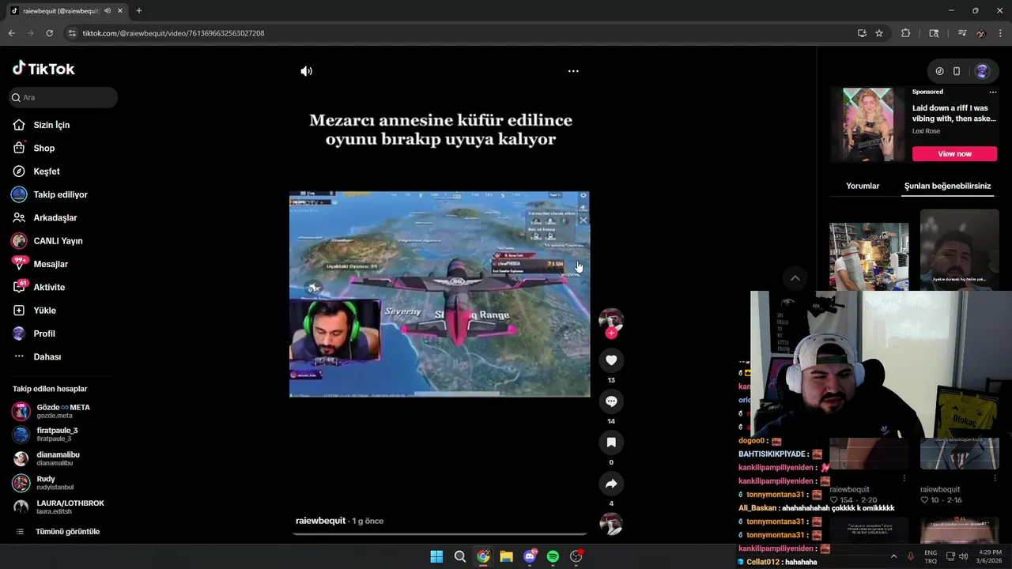Share the video via arrow icon
The height and width of the screenshot is (569, 1012).
611,484
